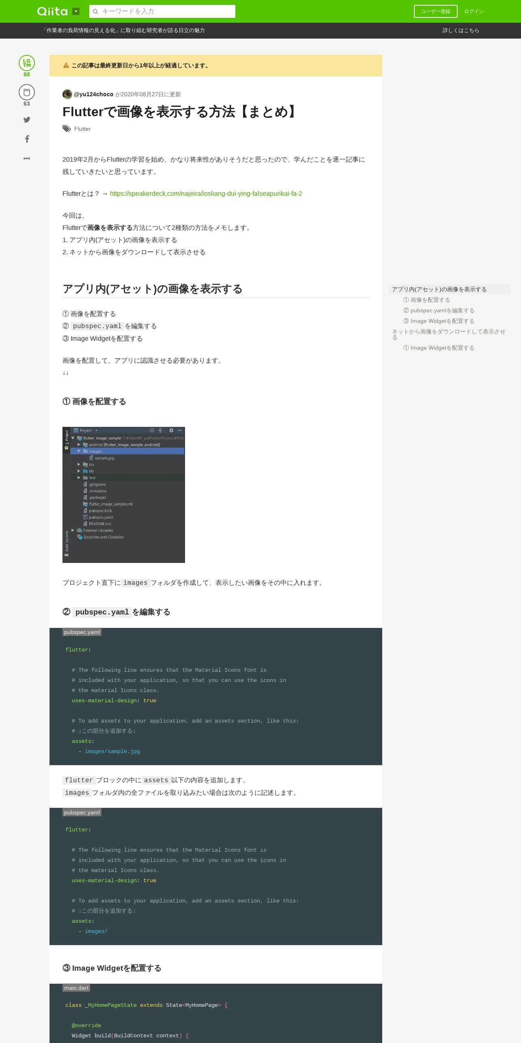Jump to ① 画像を配置する in contents
Screen dimensions: 521x1043
426,300
